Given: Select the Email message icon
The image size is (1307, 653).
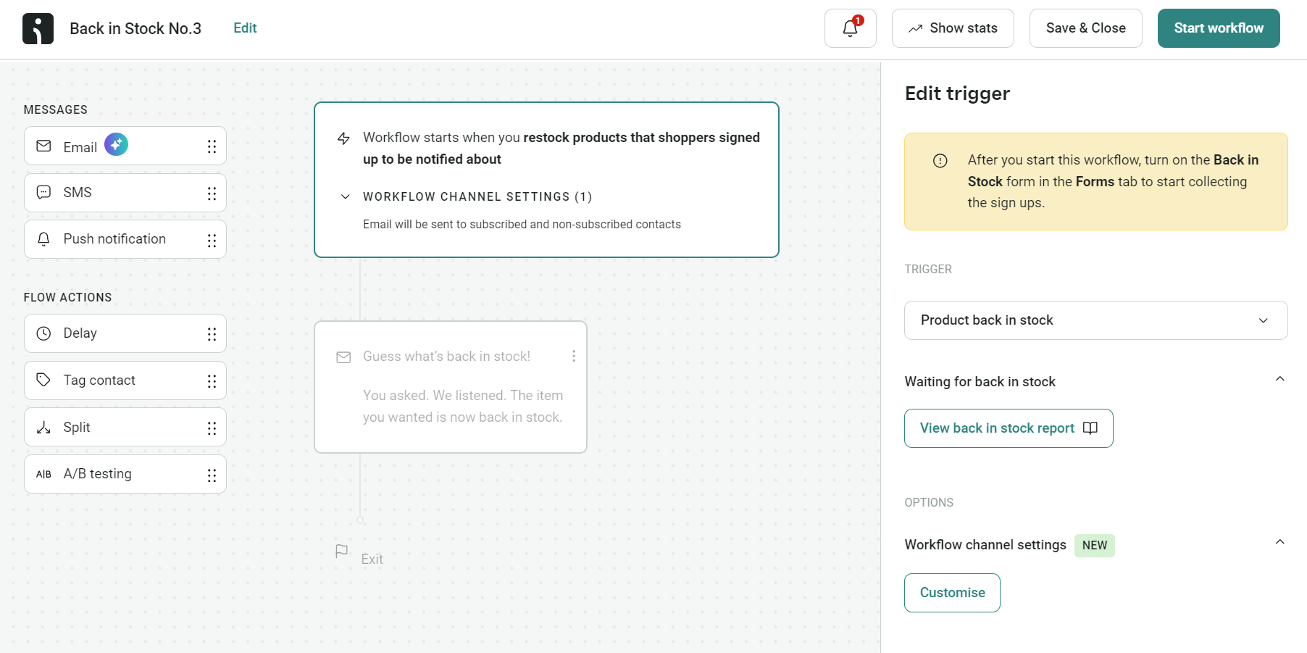Looking at the screenshot, I should point(43,146).
